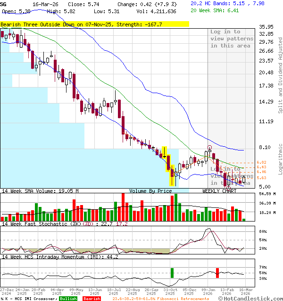Click the 5.63 Fibonacci level label
This screenshot has height=301, width=283.
coord(262,178)
